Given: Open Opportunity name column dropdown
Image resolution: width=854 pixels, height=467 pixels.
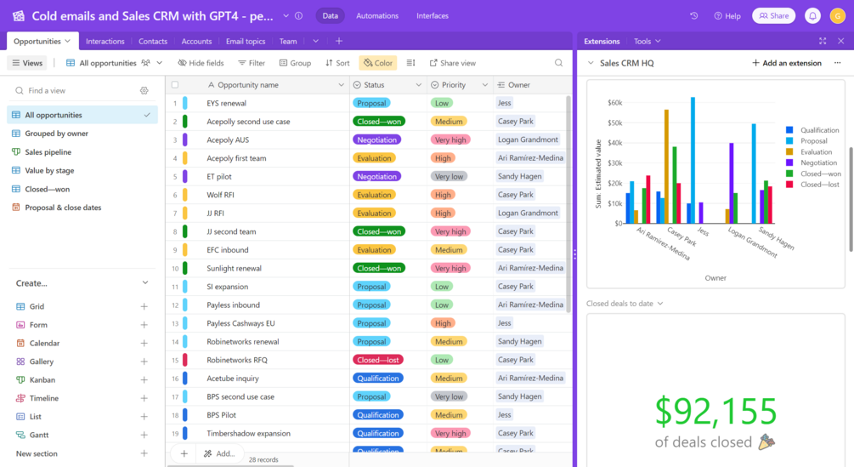Looking at the screenshot, I should [341, 85].
